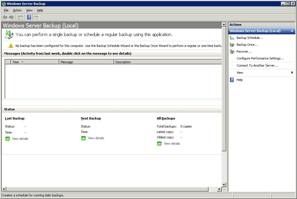297x199 pixels.
Task: Minimize the Windows Server Backup window
Action: point(283,4)
